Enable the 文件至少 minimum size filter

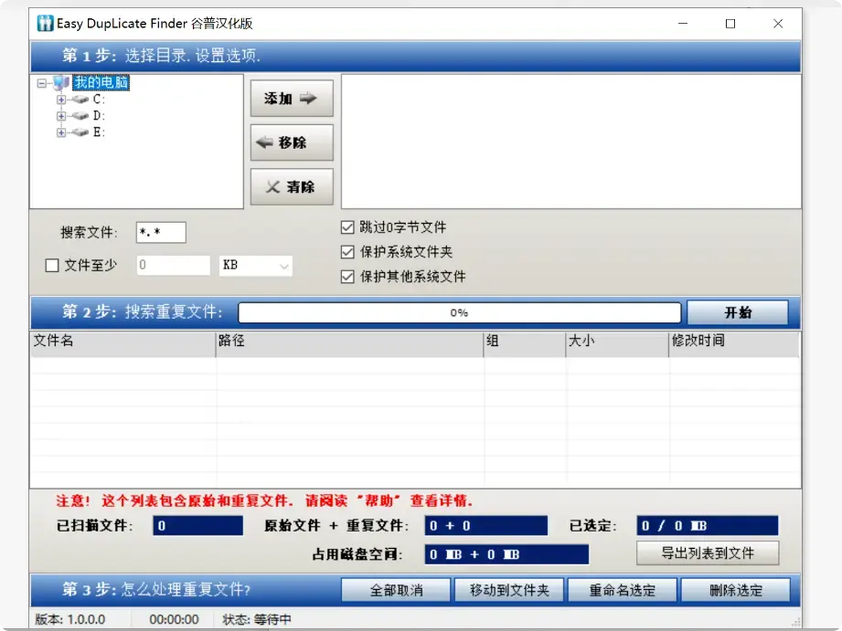click(50, 264)
